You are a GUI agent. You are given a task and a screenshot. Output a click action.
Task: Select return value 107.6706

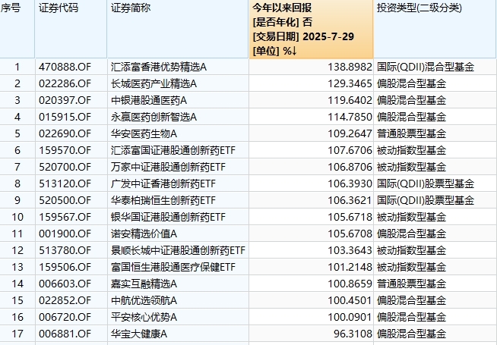350,151
